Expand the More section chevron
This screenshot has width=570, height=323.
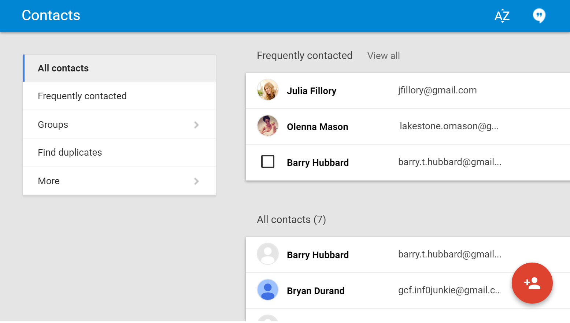coord(197,181)
